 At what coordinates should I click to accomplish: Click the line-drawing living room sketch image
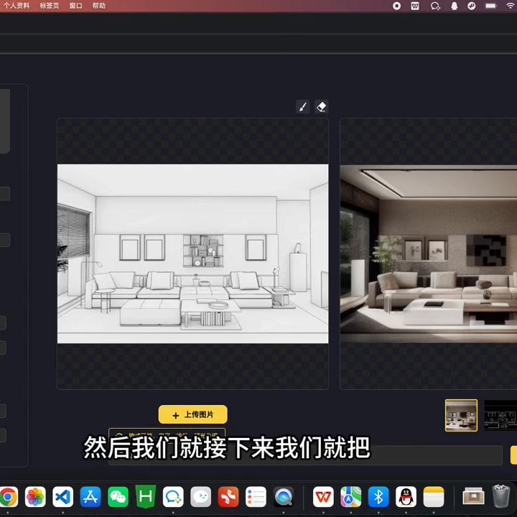[193, 254]
